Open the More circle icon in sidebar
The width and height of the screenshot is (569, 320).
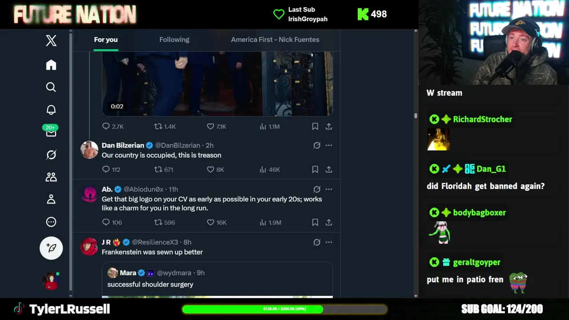click(x=51, y=222)
